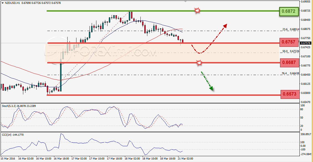This screenshot has height=162, width=313.
Task: Select the 0.68075 price axis label
Action: pyautogui.click(x=306, y=29)
